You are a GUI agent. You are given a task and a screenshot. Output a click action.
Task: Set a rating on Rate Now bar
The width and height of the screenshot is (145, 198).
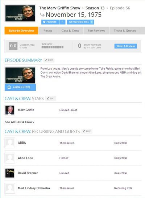coord(53,47)
